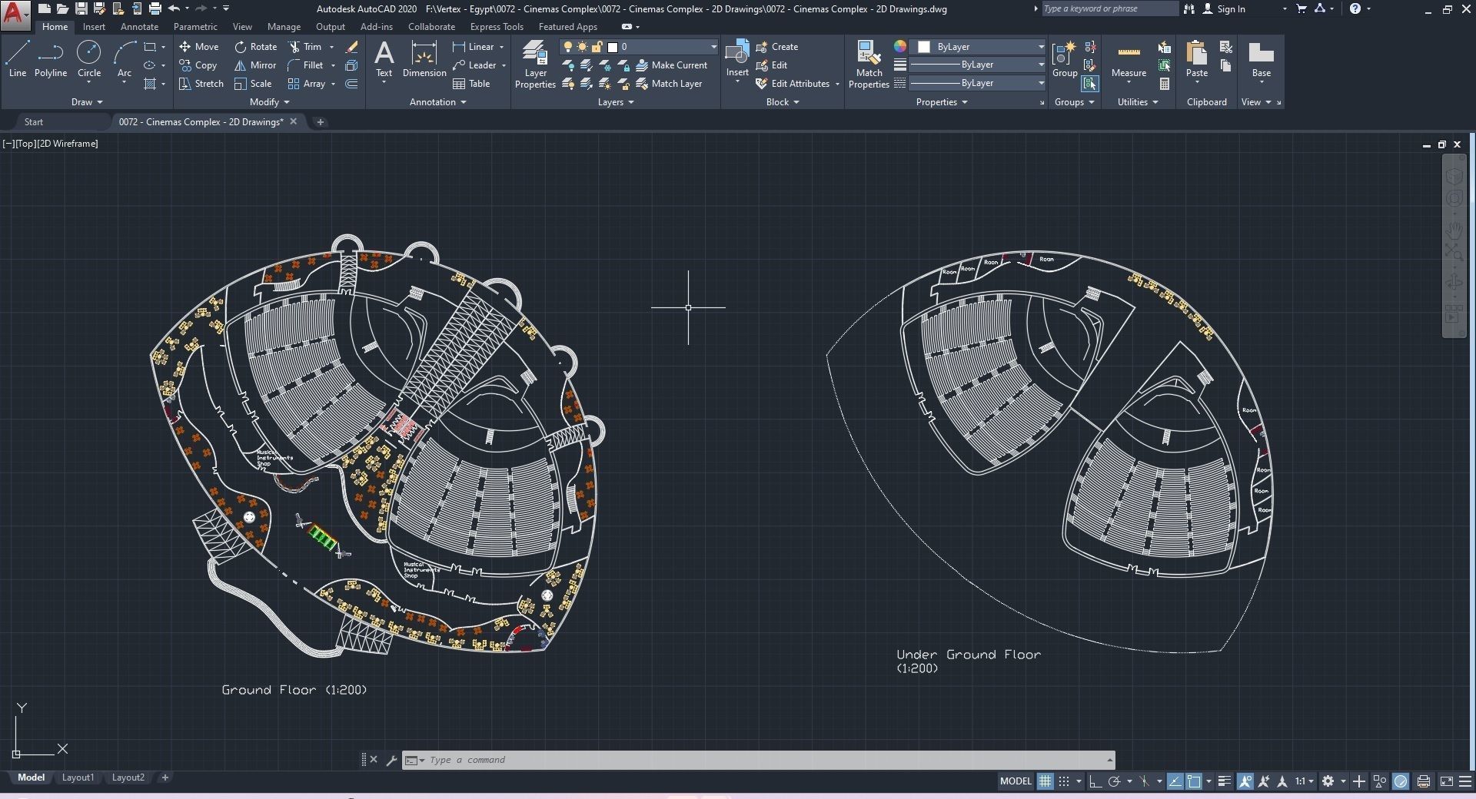This screenshot has width=1476, height=799.
Task: Toggle snap mode in status bar
Action: 1064,781
